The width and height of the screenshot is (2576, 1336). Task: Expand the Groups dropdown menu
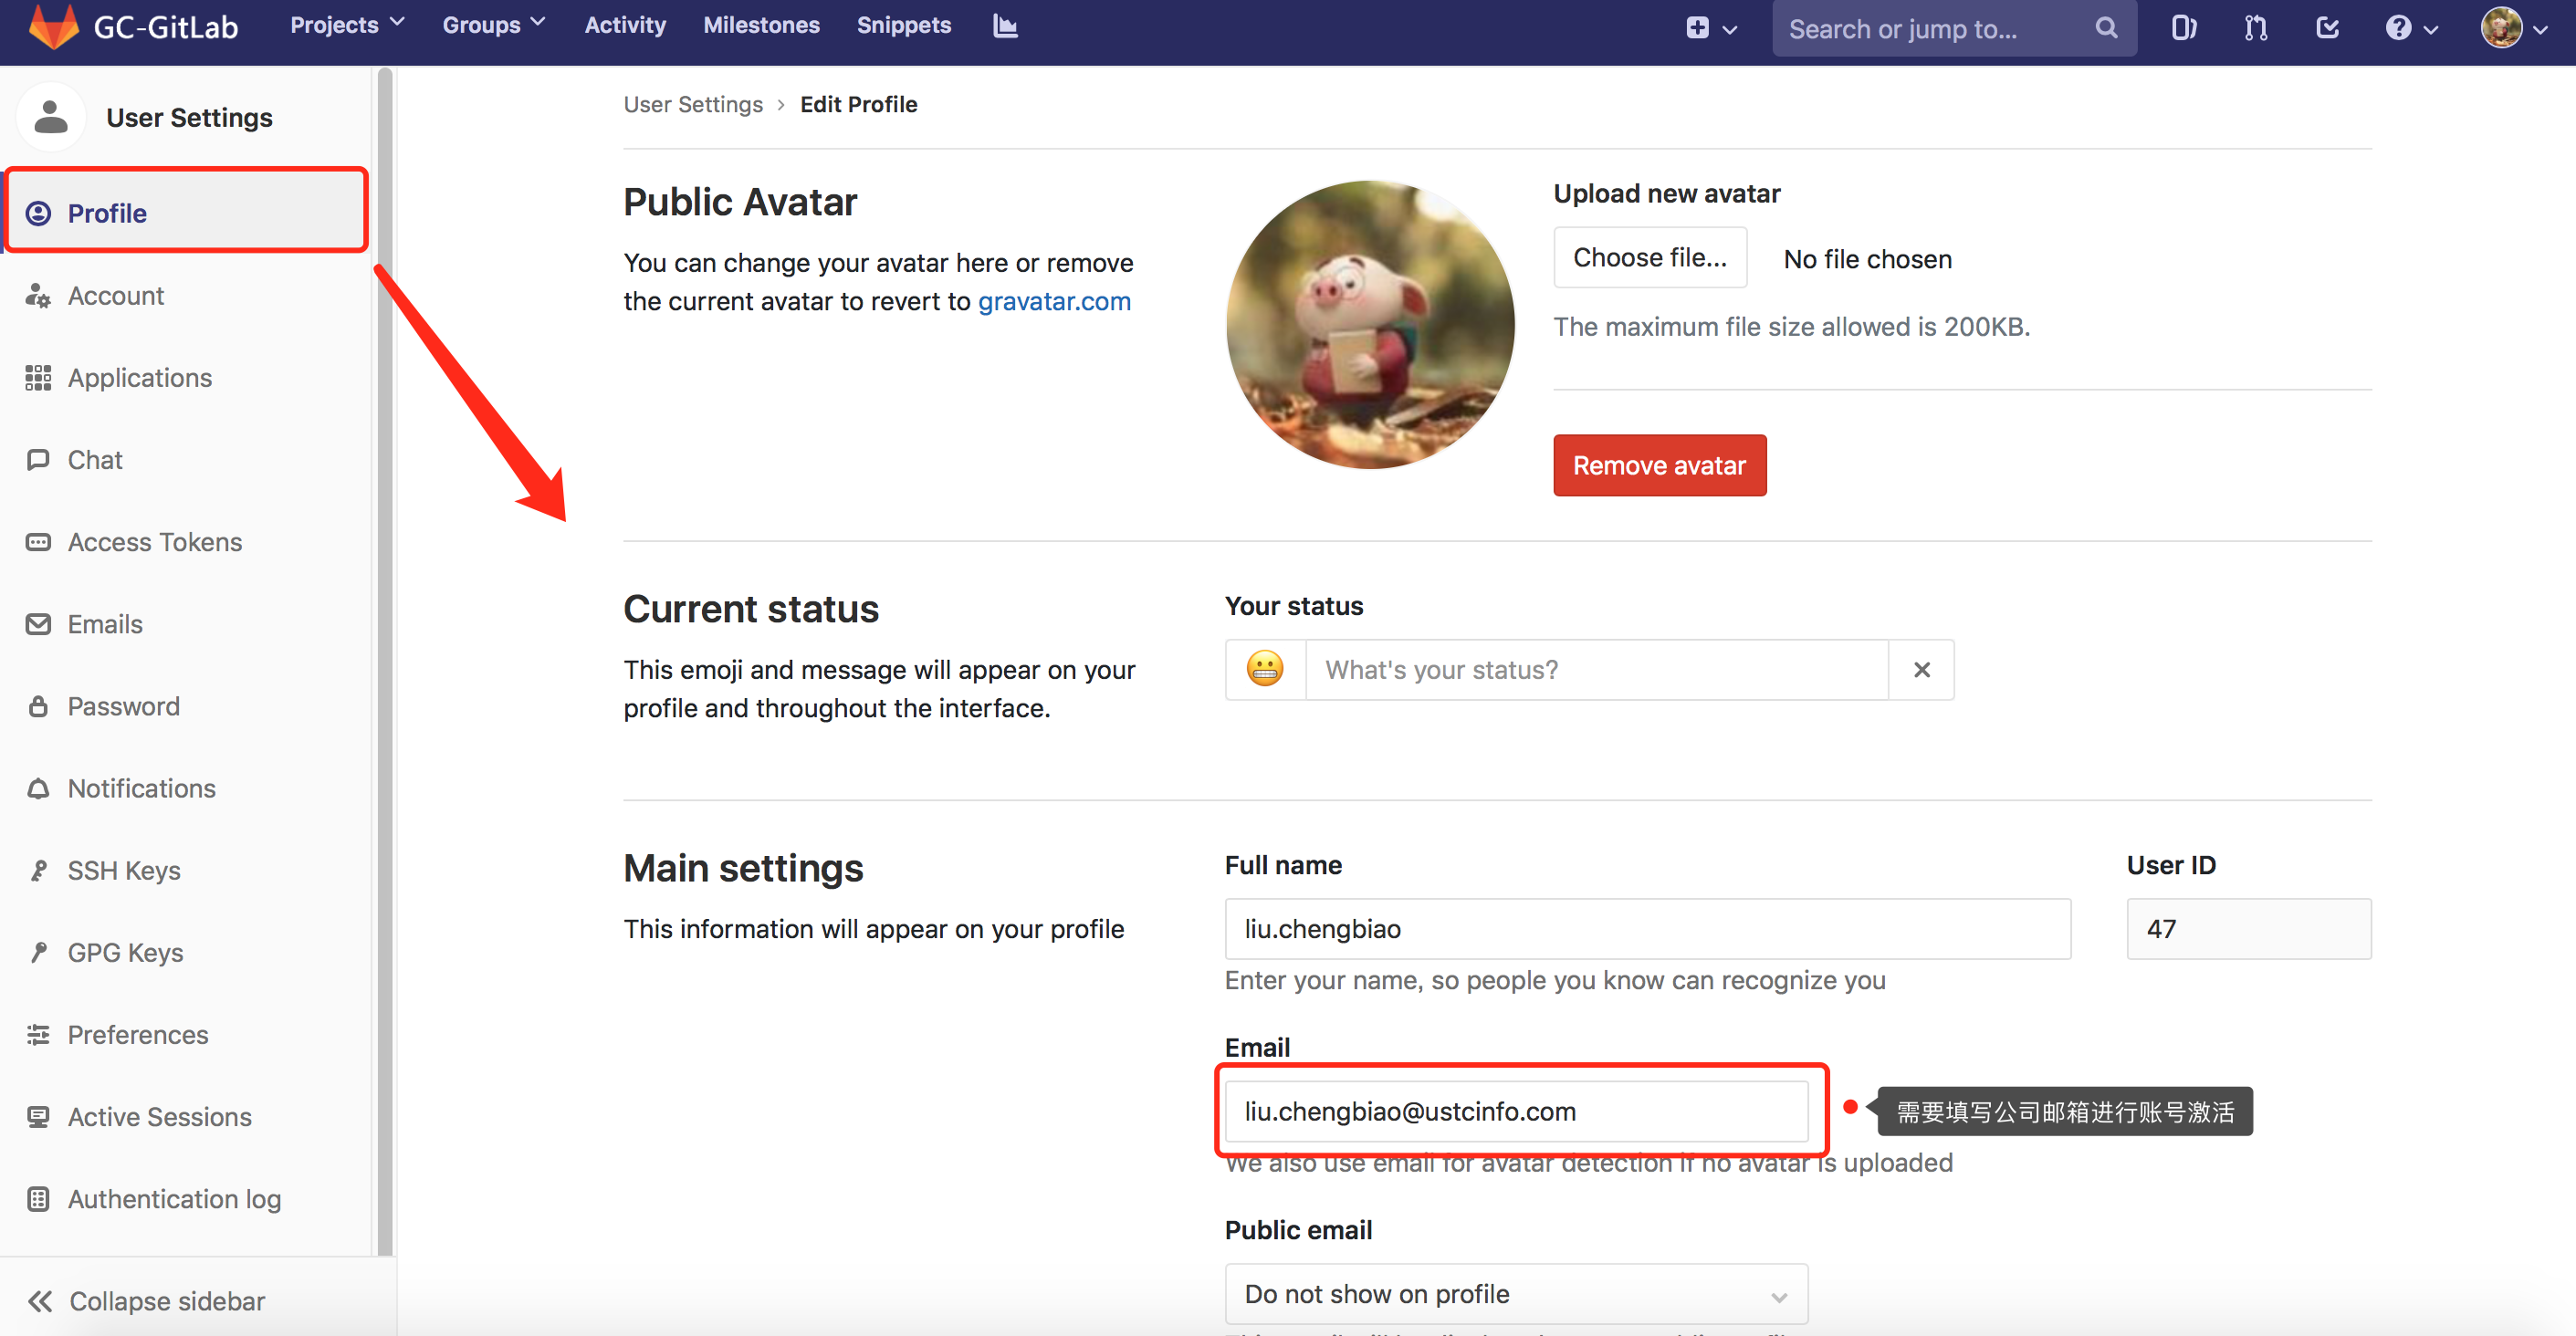494,25
